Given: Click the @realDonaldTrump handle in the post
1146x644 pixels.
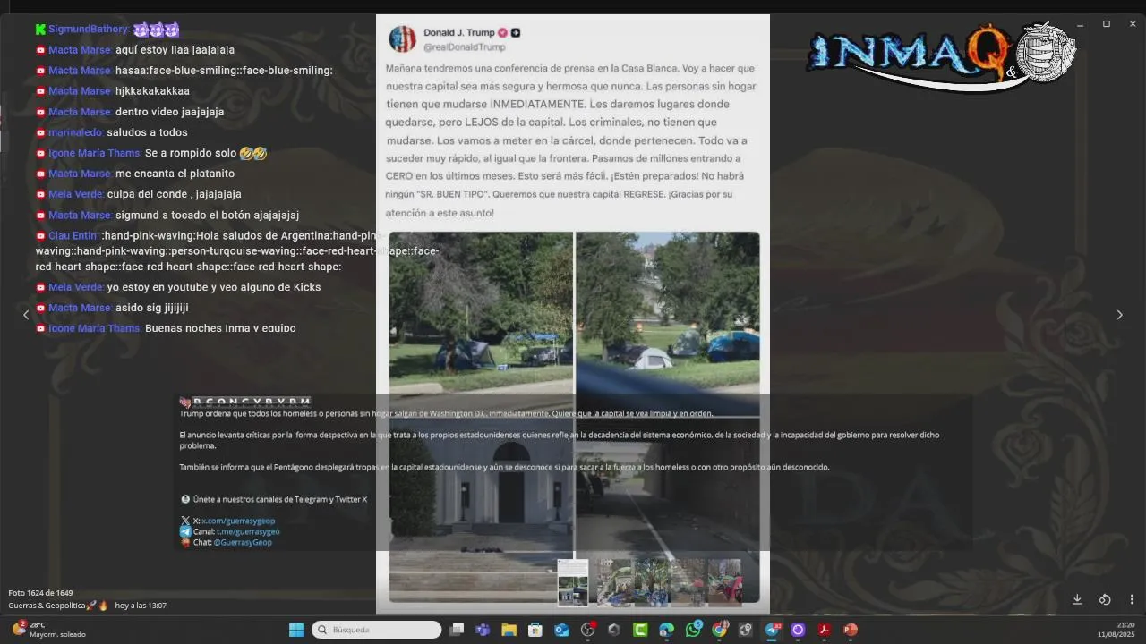Looking at the screenshot, I should [x=465, y=47].
